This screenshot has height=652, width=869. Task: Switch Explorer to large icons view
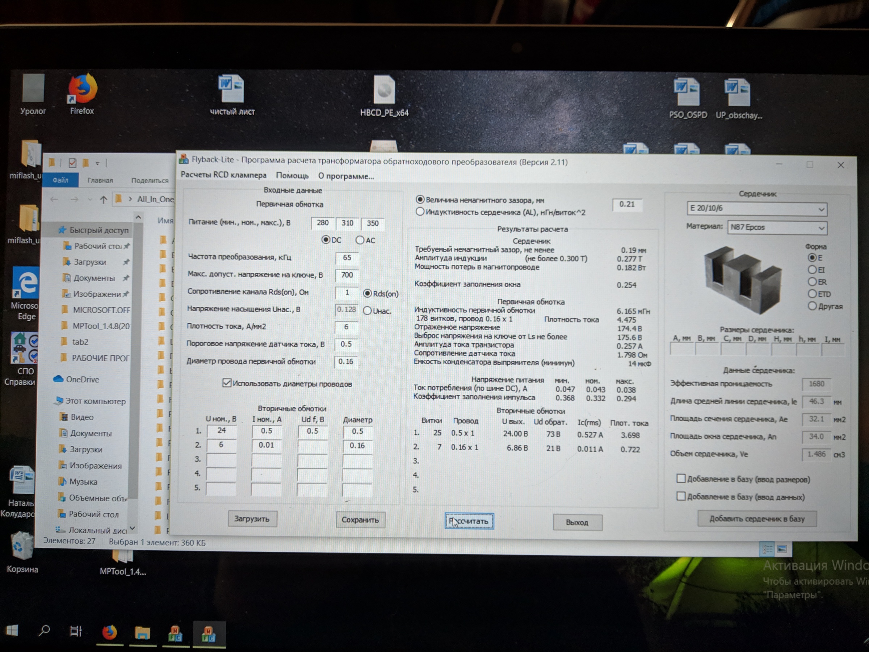782,549
